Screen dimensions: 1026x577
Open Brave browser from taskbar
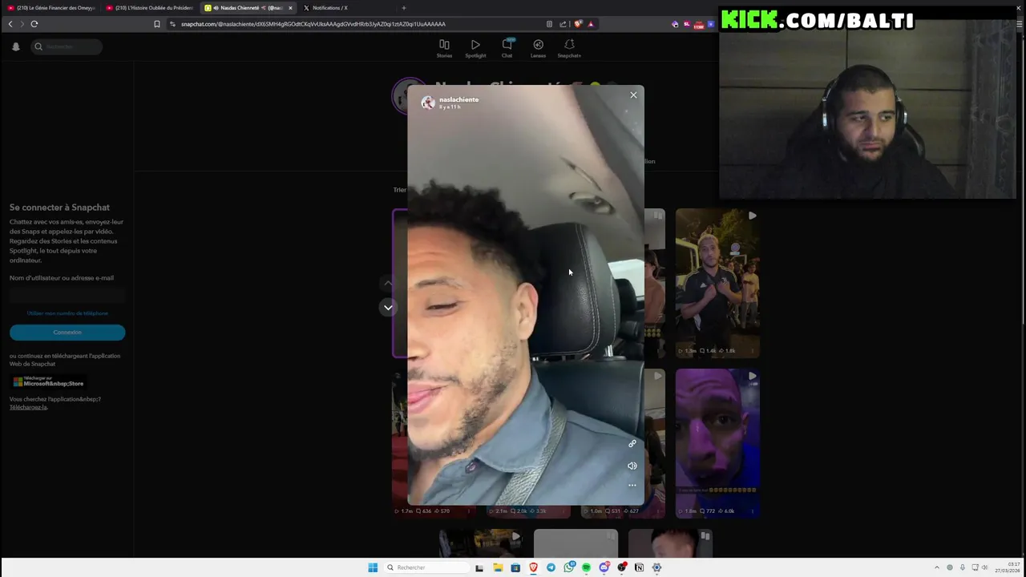[x=533, y=567]
